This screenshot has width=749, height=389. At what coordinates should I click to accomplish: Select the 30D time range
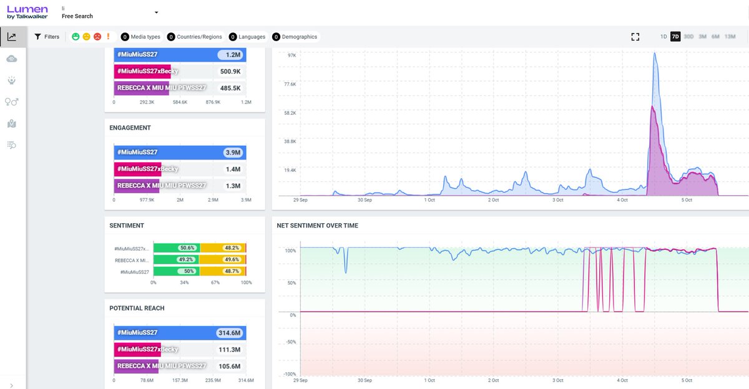(x=688, y=37)
